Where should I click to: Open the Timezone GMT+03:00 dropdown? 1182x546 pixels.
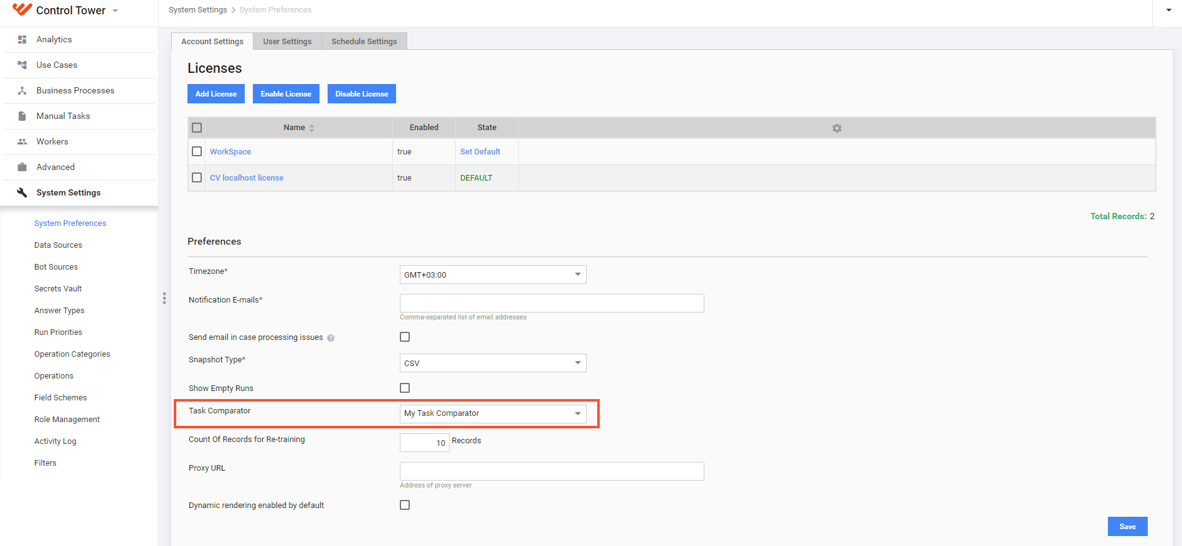click(x=493, y=275)
